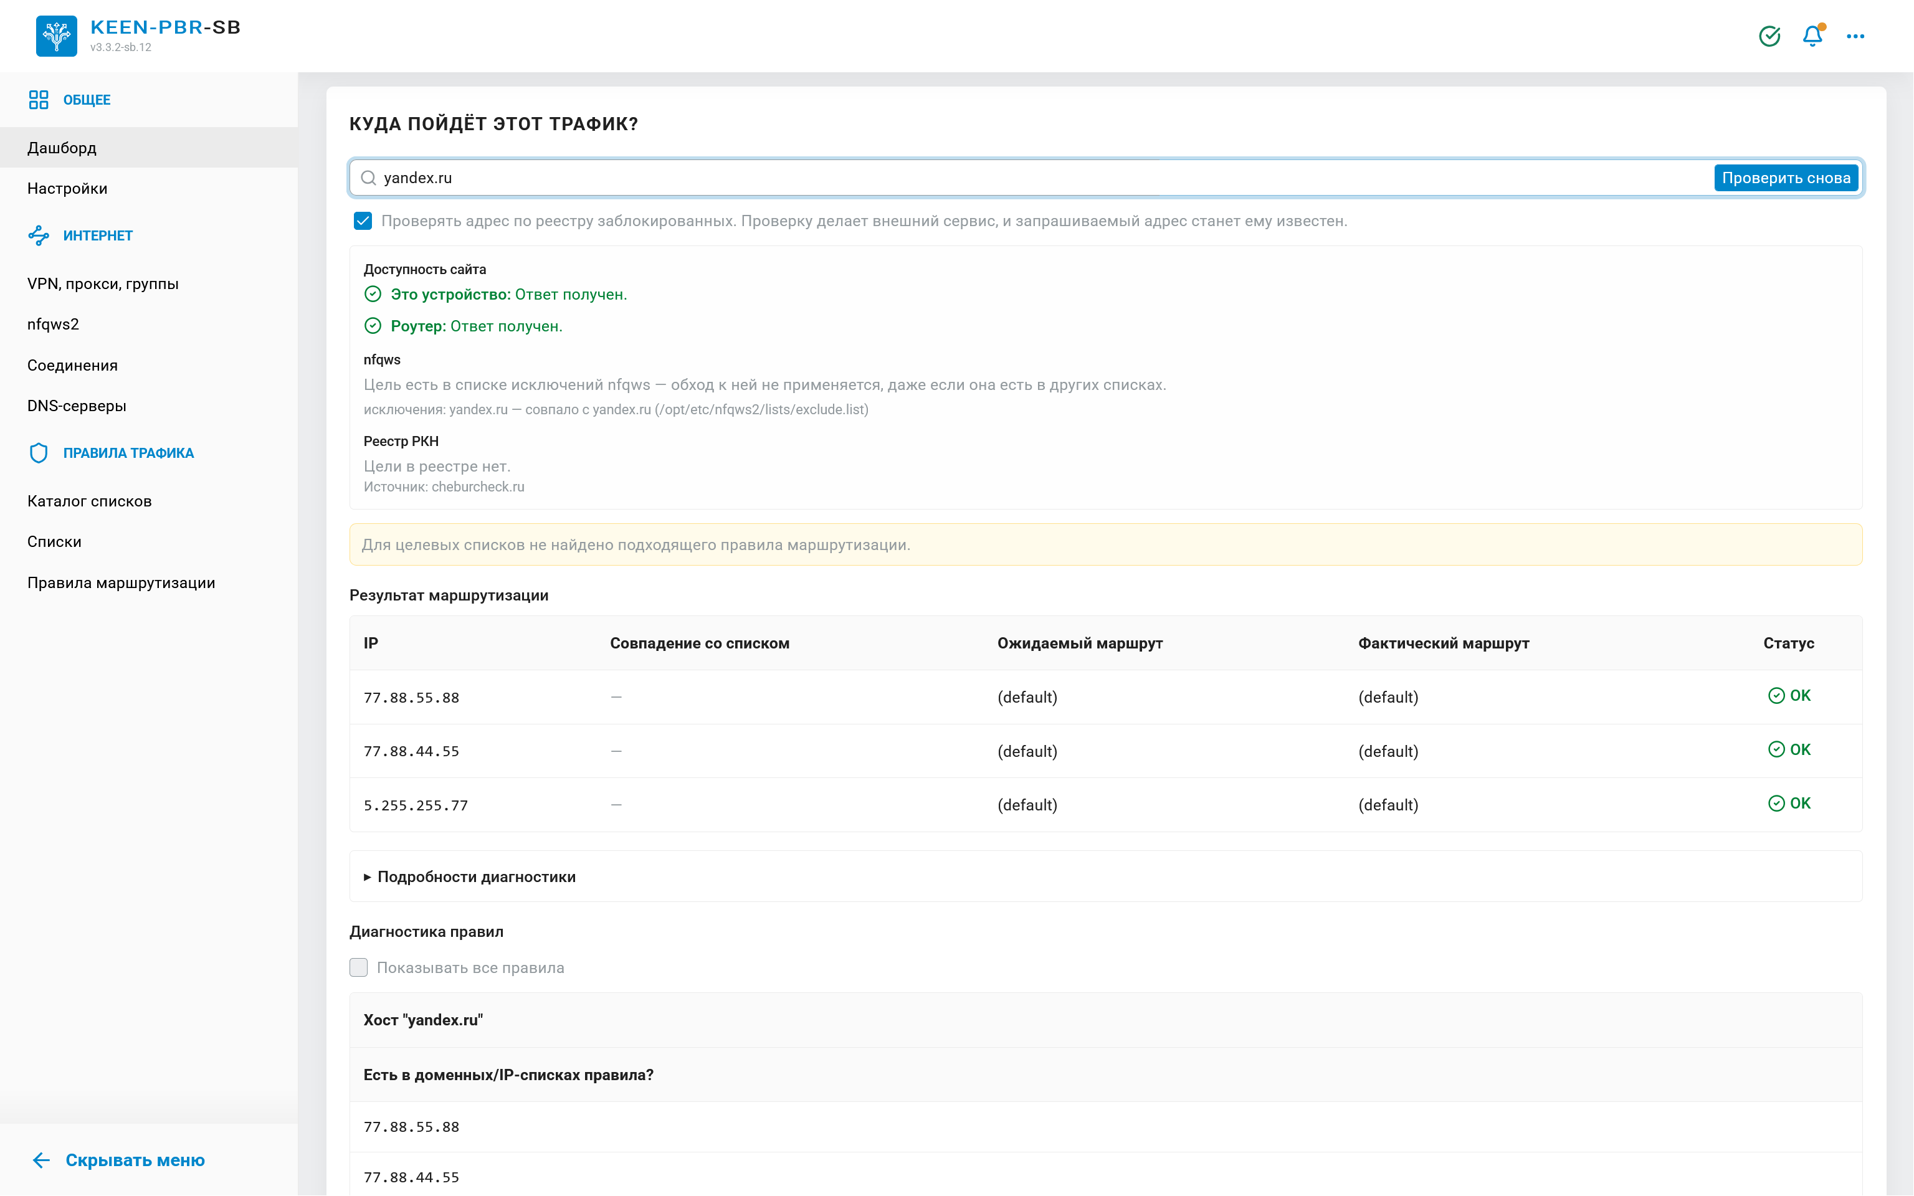Click the KEEN-PBR-SB logo icon

click(56, 36)
